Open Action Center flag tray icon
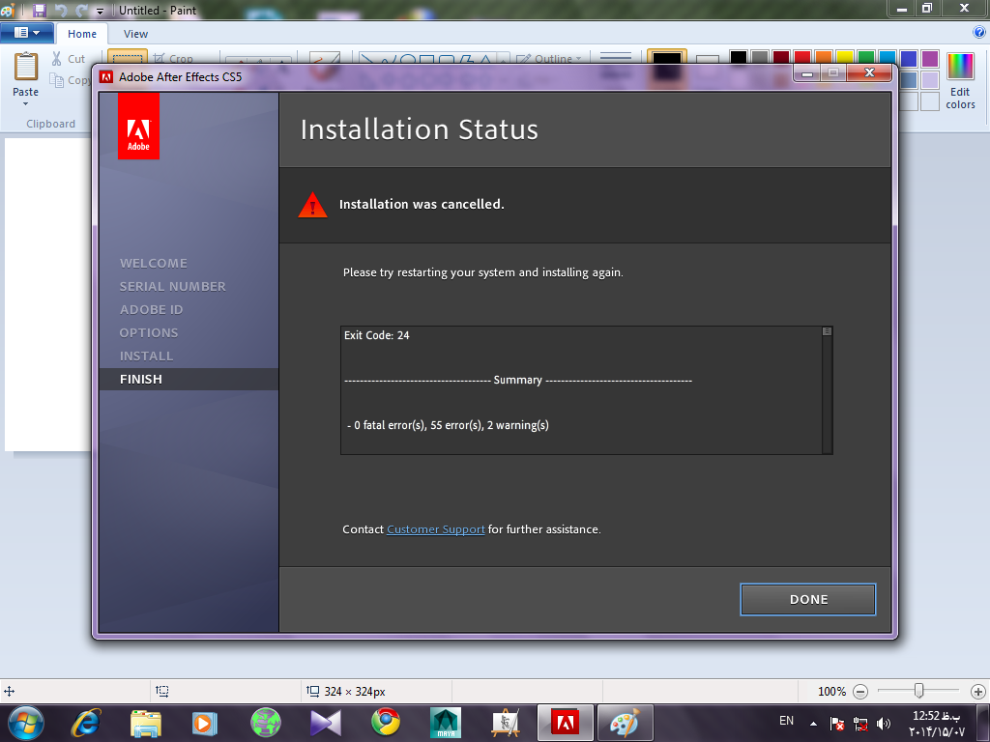Viewport: 990px width, 742px height. click(x=837, y=724)
